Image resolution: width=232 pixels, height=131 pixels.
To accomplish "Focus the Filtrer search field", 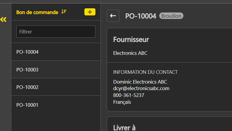I will click(56, 32).
